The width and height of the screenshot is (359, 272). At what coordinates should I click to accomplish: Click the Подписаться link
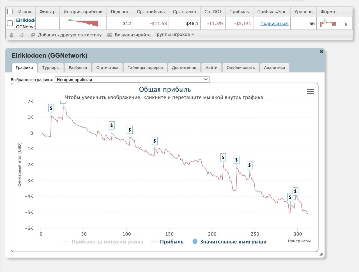274,24
